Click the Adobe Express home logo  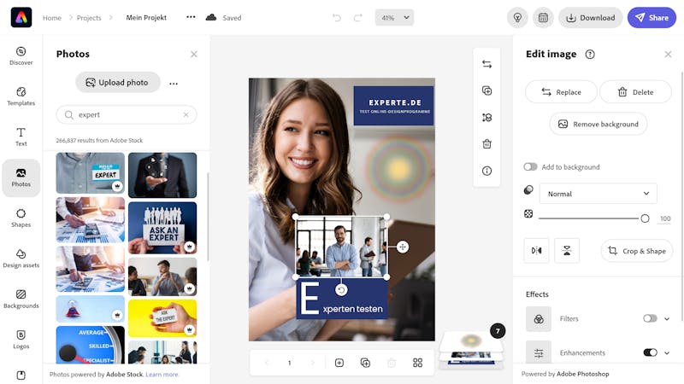click(21, 17)
